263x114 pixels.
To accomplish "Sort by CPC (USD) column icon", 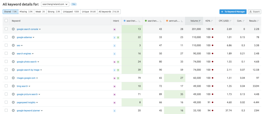I will (230, 21).
